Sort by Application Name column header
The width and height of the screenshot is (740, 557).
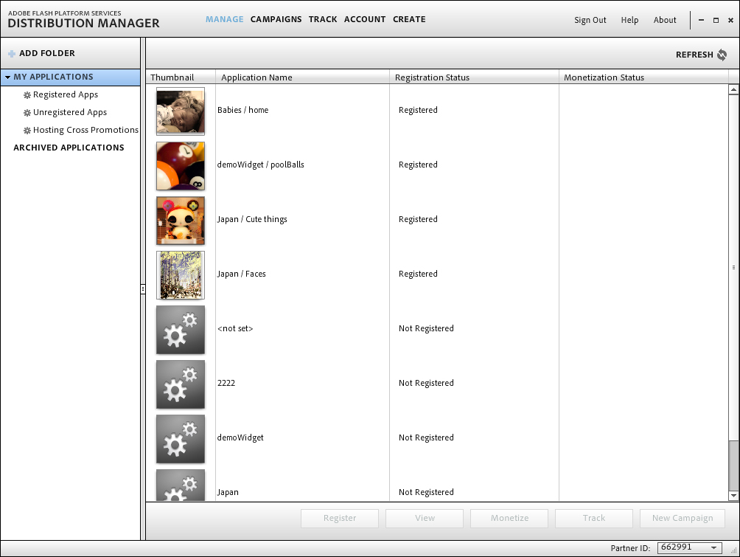pos(302,77)
